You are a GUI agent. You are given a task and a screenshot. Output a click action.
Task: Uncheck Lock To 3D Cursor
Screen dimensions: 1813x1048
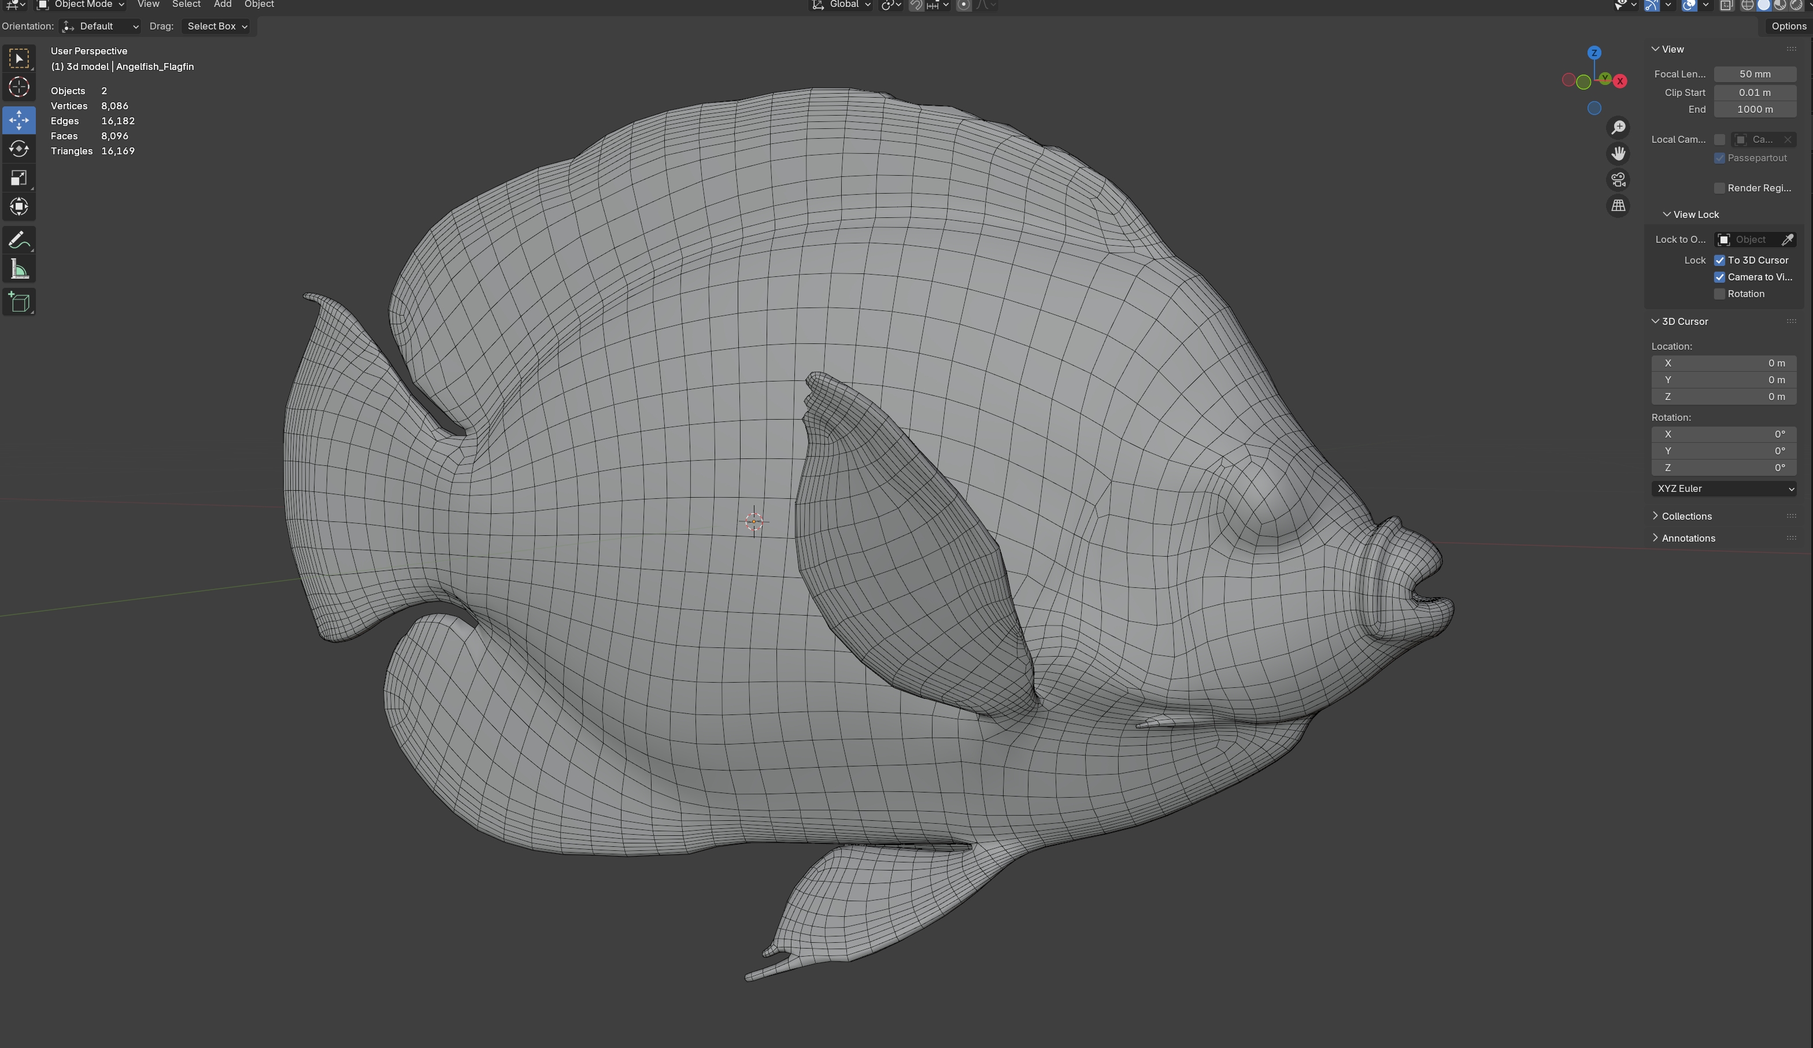pyautogui.click(x=1719, y=260)
